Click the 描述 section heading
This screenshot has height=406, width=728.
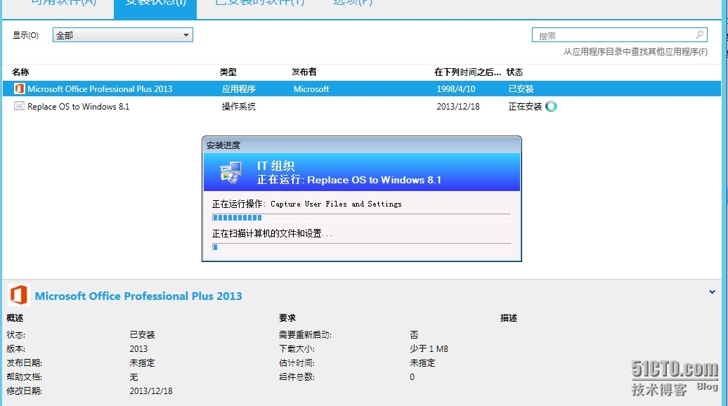point(509,317)
